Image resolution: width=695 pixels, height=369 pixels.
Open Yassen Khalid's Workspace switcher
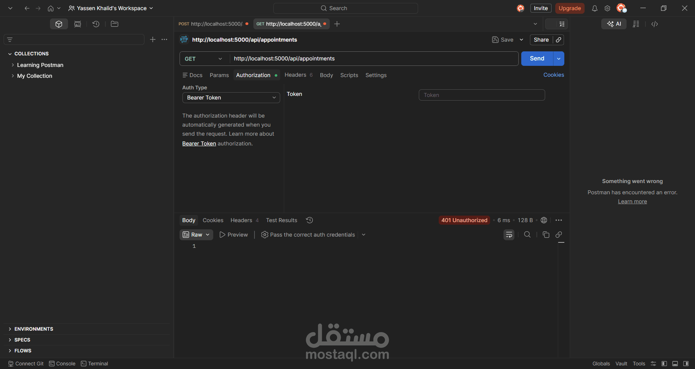111,8
